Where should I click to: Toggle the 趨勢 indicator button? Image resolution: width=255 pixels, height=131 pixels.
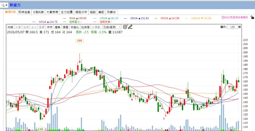coord(58,27)
